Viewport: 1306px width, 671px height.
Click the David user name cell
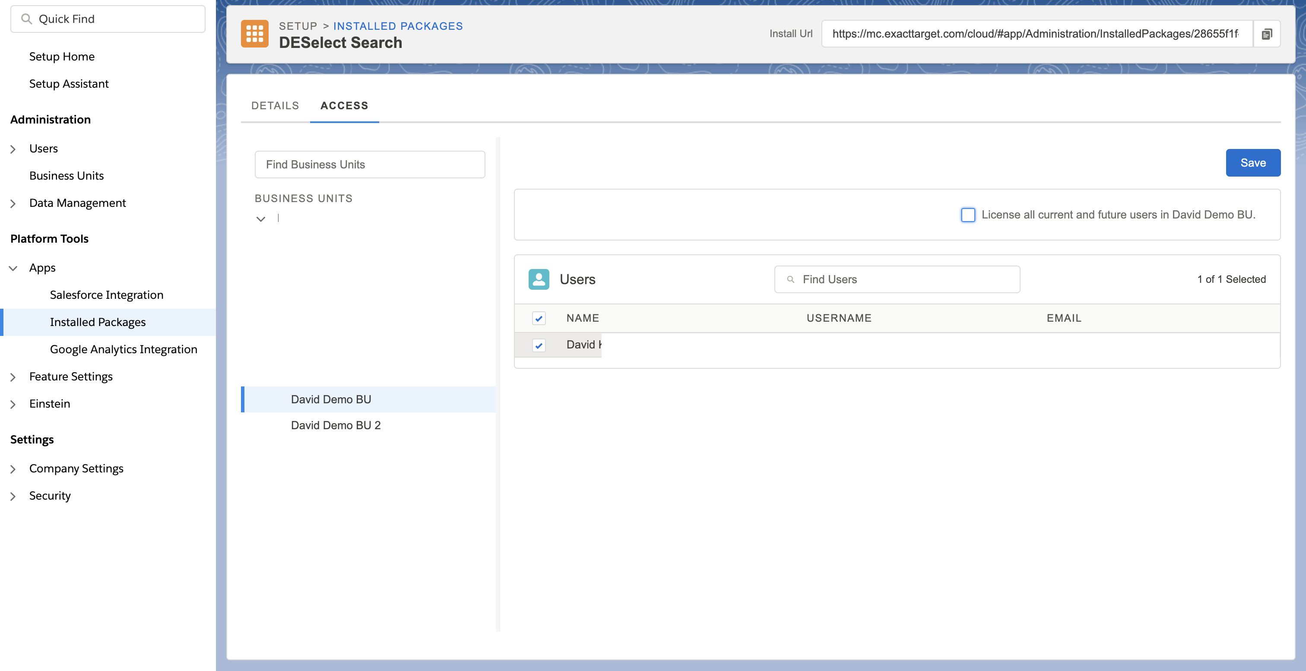tap(583, 345)
